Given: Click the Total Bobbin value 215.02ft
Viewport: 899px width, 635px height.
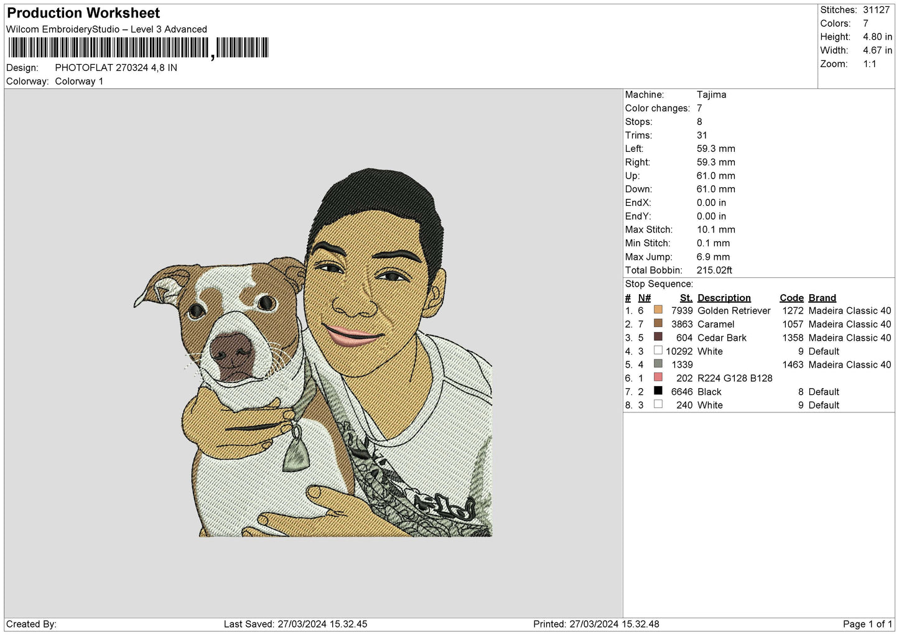Looking at the screenshot, I should point(714,271).
